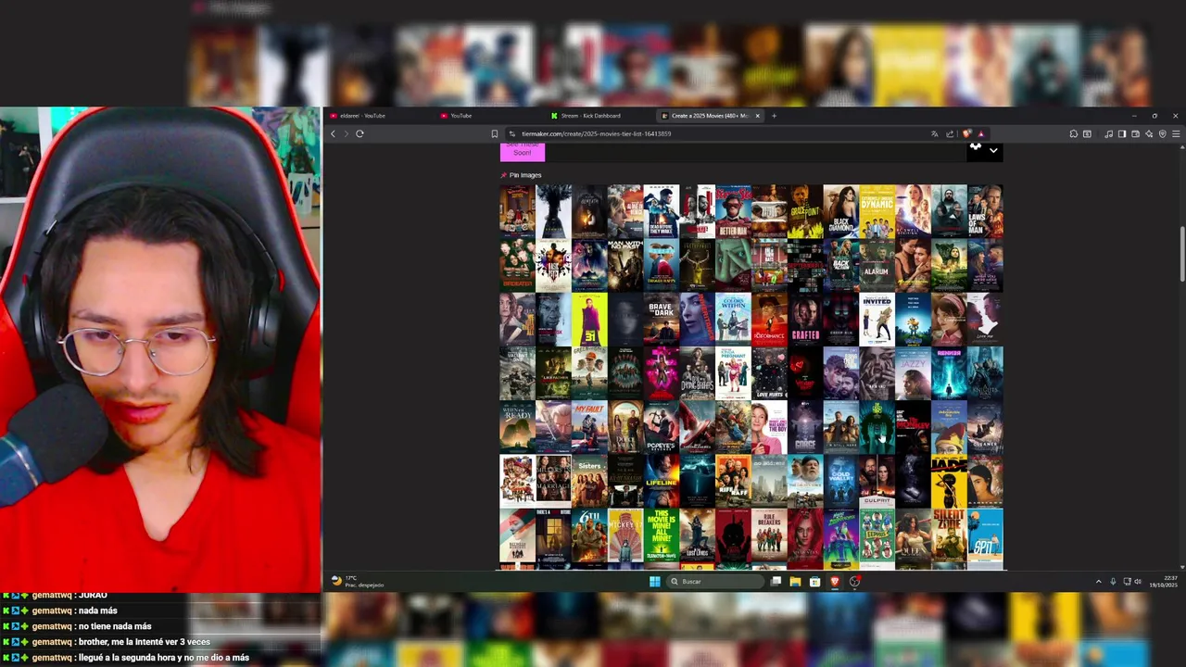The height and width of the screenshot is (667, 1186).
Task: Open the tier row dropdown chevron
Action: pos(993,150)
